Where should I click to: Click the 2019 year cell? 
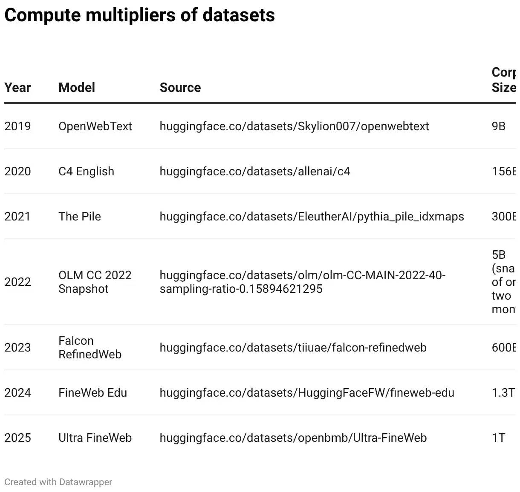(x=17, y=126)
